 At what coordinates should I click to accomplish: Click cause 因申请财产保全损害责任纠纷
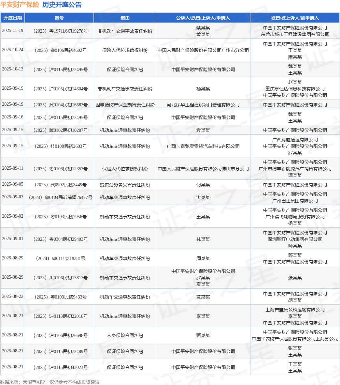[x=125, y=105]
